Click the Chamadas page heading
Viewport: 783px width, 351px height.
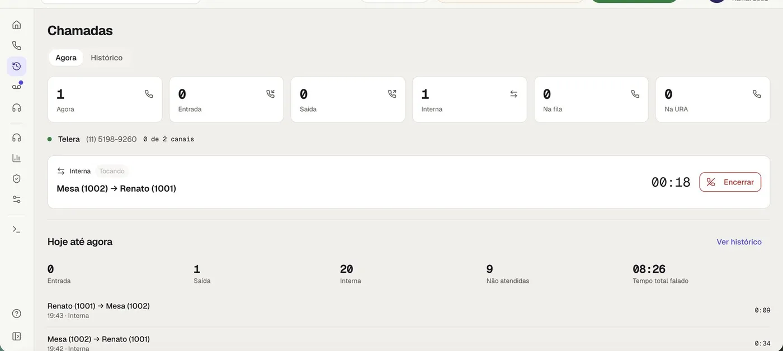pos(80,31)
